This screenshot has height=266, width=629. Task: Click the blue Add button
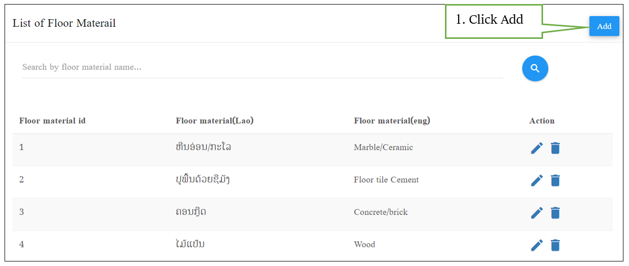point(604,26)
